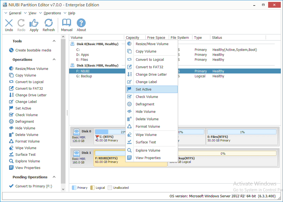This screenshot has height=202, width=283.
Task: Click the sidebar scroll-down arrow
Action: coord(63,189)
